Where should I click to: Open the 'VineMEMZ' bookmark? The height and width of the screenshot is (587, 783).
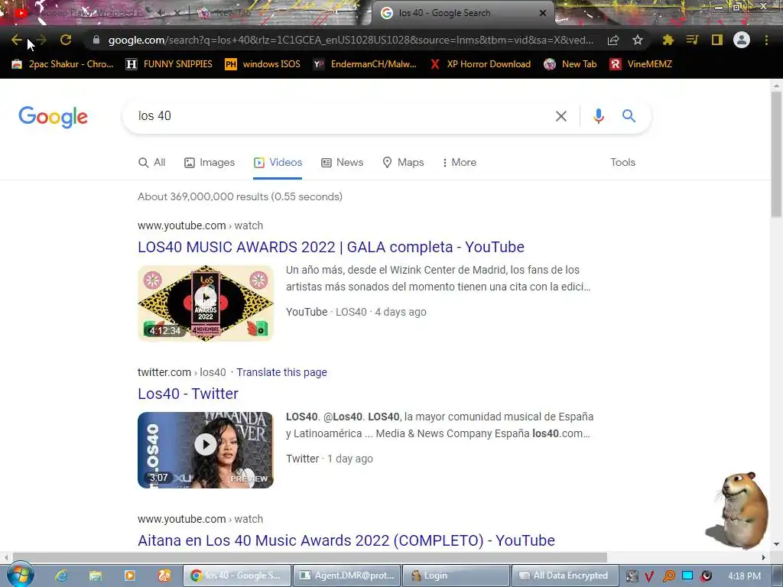pos(642,64)
